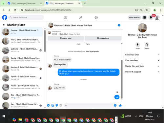Open Zoe's conversation in list
Viewport: 164px width, 123px height.
(22, 96)
